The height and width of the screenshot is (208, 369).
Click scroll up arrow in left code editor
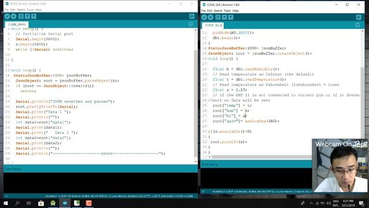point(195,30)
